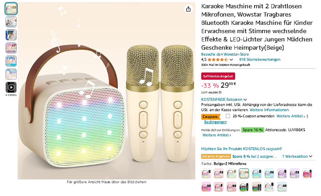Click Weitere Artikel link below the Aktionscode
321x196 pixels.
click(x=216, y=135)
